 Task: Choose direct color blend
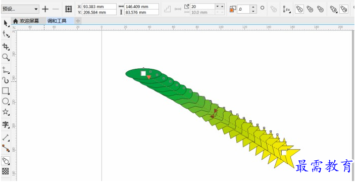click(x=299, y=9)
